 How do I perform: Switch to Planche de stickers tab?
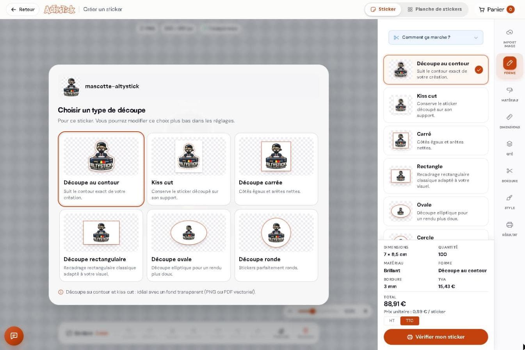click(x=434, y=9)
